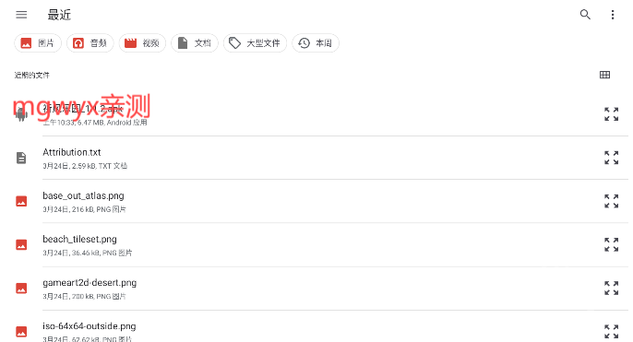Open the search magnifier icon
Screen dimensions: 633x342
pyautogui.click(x=585, y=15)
